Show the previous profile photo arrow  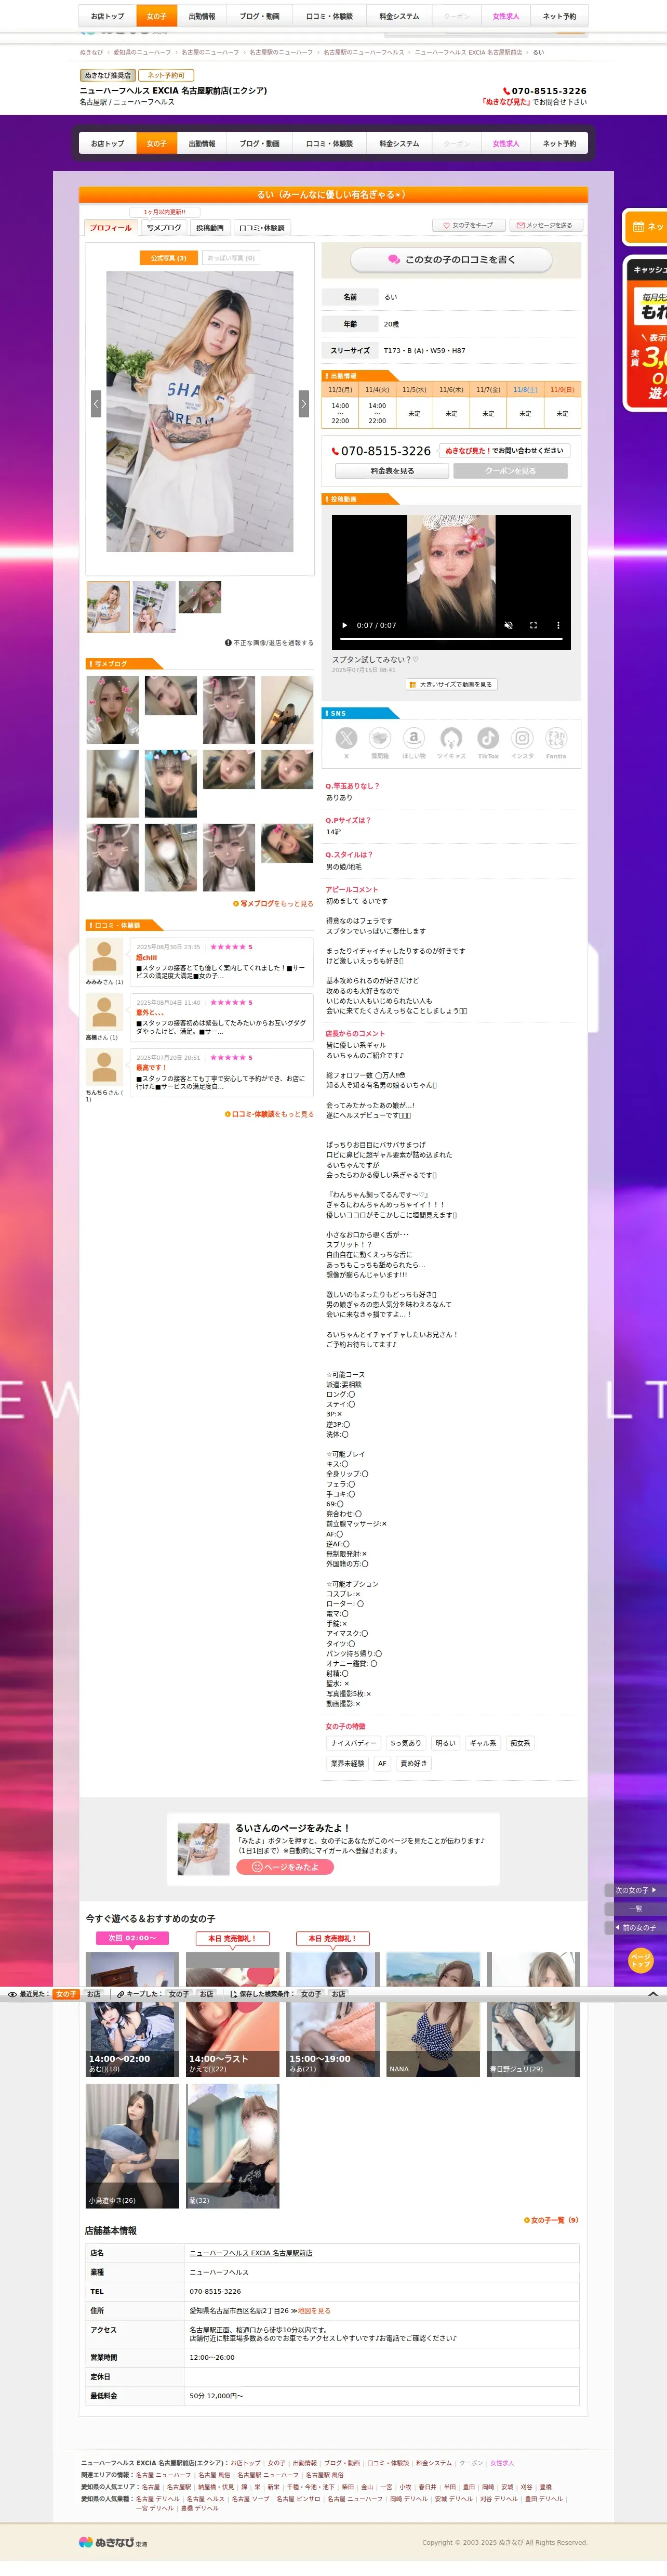point(96,403)
